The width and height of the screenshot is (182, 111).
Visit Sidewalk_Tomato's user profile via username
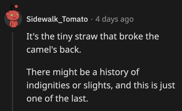pos(57,19)
